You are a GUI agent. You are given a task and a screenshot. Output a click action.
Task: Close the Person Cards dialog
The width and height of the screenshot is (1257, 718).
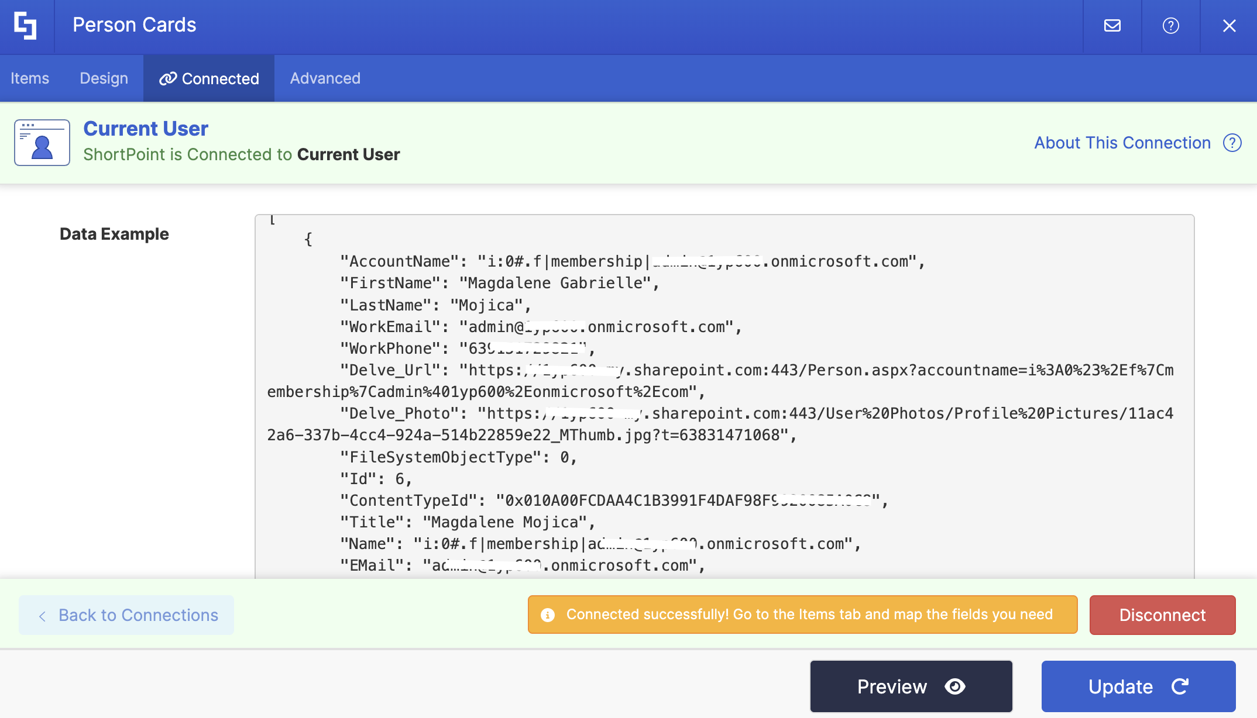(1229, 26)
